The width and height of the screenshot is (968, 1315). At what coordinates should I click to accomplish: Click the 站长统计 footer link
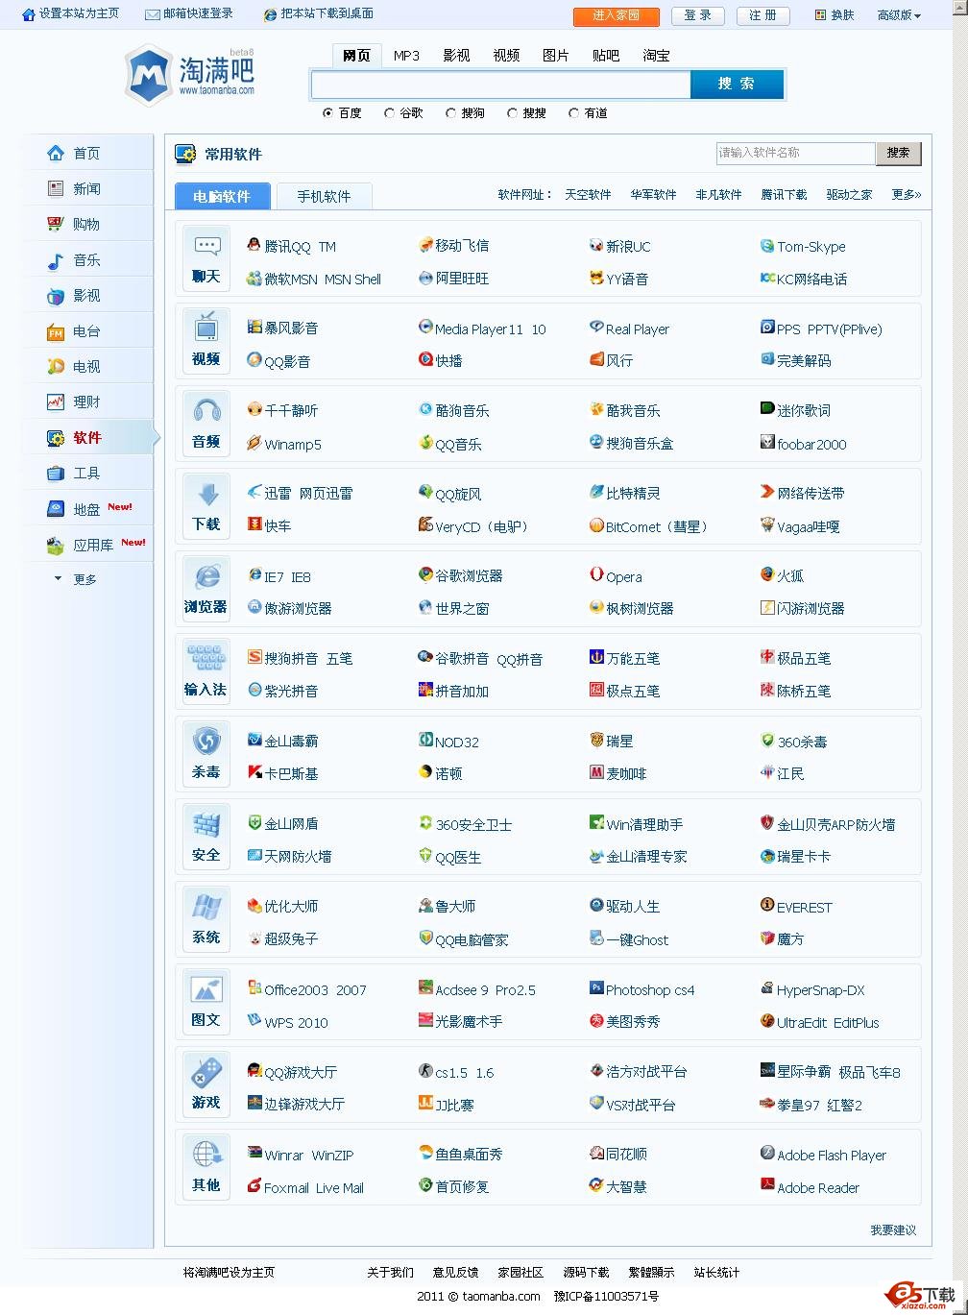716,1272
